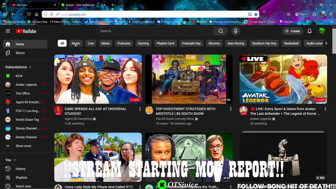
Task: Open The 85 South Comedy Show channel avatar
Action: [x=149, y=111]
